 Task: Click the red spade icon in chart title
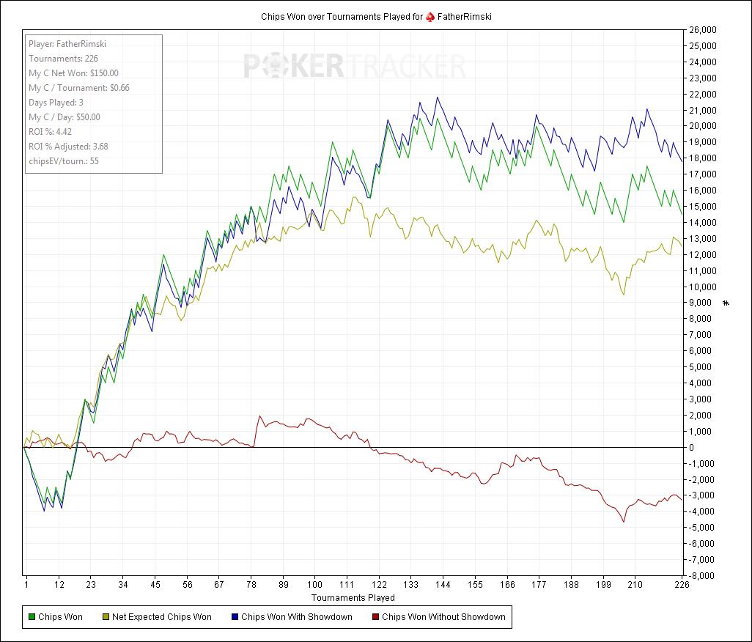pyautogui.click(x=430, y=16)
